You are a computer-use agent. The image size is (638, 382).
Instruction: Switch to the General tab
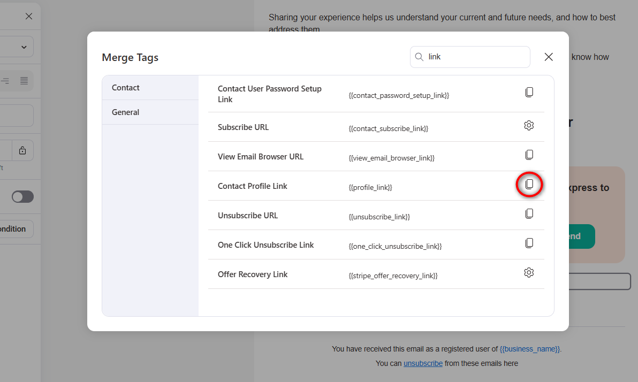coord(125,112)
